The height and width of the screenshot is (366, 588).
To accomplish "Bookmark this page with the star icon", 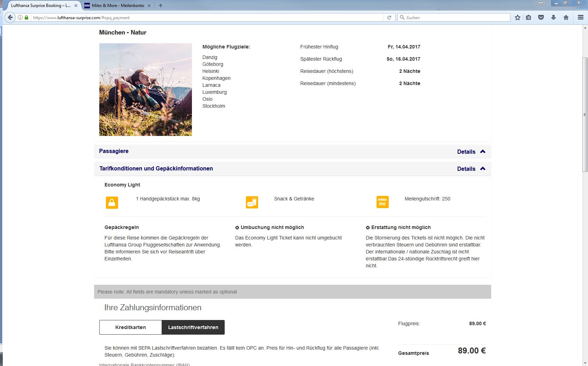I will [x=518, y=17].
